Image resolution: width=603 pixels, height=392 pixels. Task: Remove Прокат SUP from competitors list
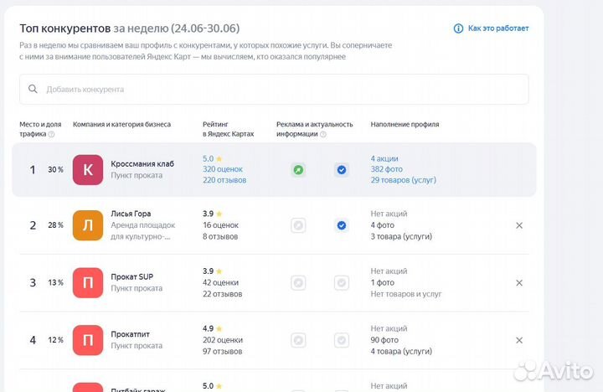pyautogui.click(x=518, y=282)
